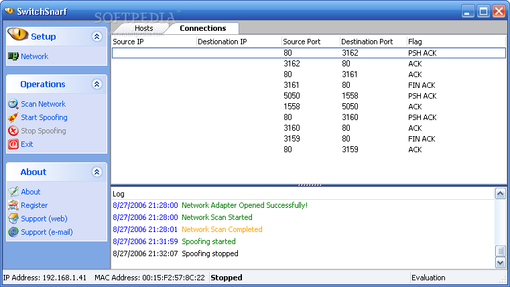Close the SwitchSnarf window
Screen dimensions: 510x287
click(x=499, y=11)
